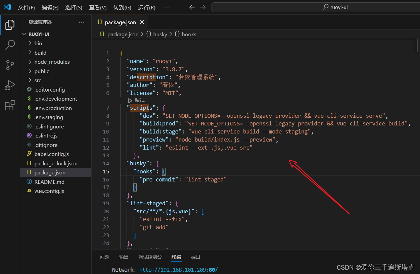Open the 查看(V) menu
420x274 pixels.
97,7
